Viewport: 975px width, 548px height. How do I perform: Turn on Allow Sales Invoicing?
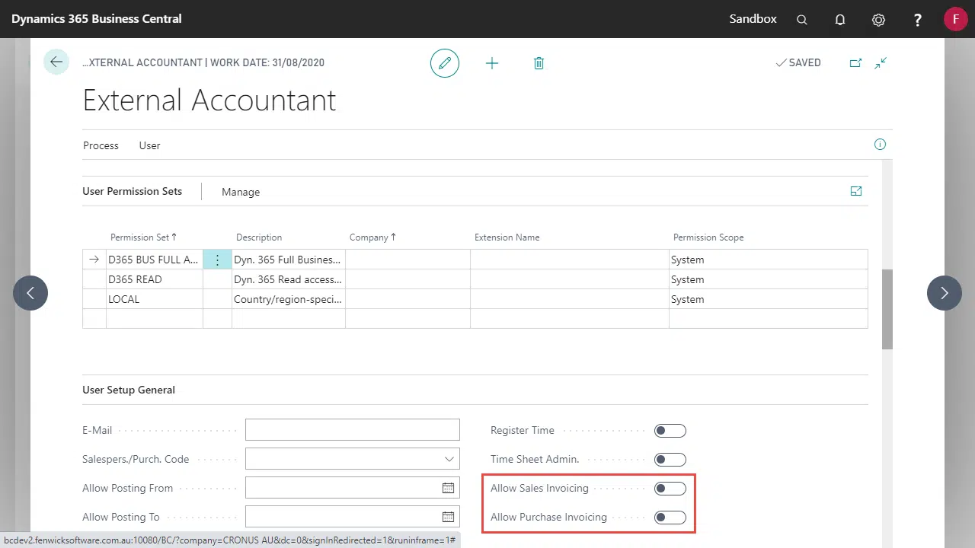pyautogui.click(x=670, y=489)
